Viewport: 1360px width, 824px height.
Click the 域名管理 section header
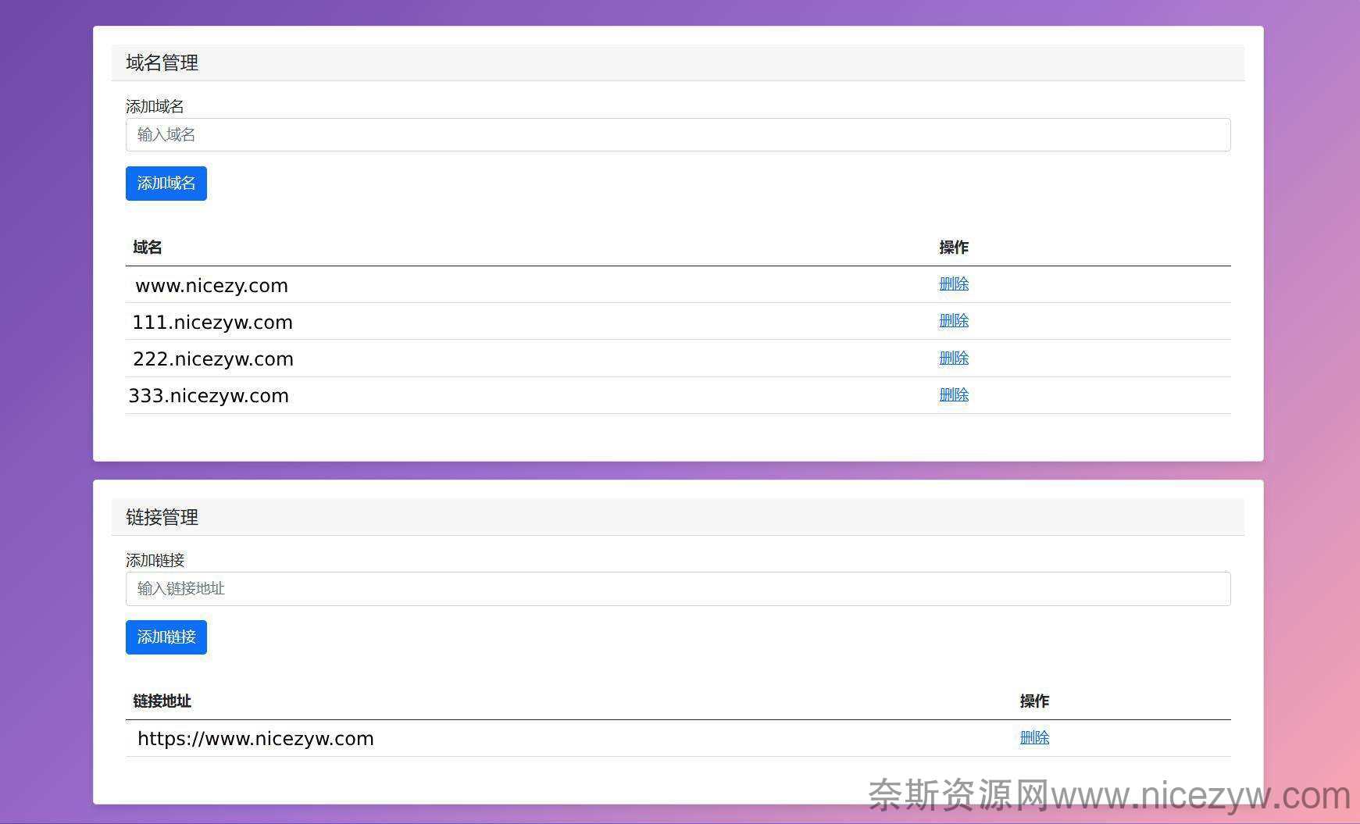click(162, 63)
